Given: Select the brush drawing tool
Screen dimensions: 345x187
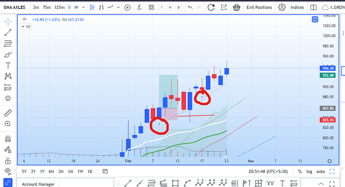Looking at the screenshot, I should [8, 54].
